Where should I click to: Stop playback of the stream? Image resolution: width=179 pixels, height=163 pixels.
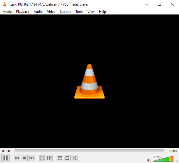coord(24,158)
